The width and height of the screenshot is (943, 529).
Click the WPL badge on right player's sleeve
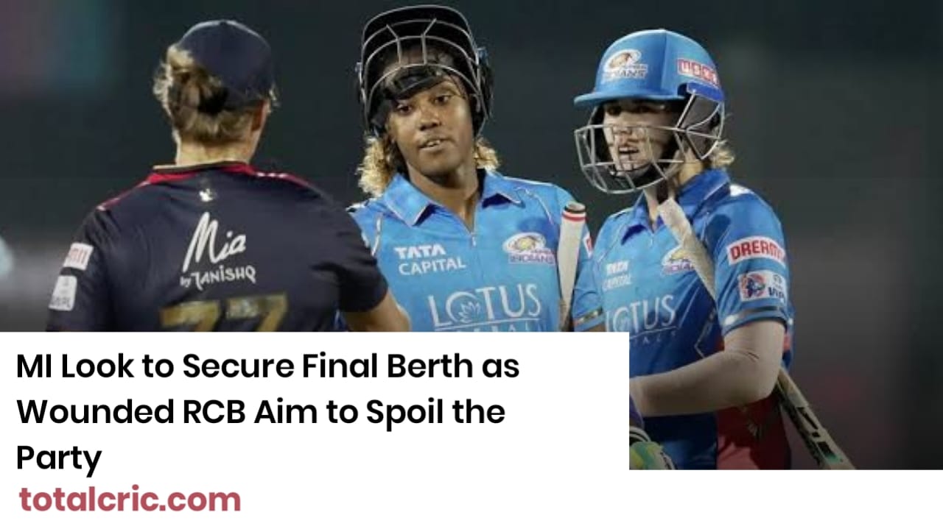coord(763,286)
